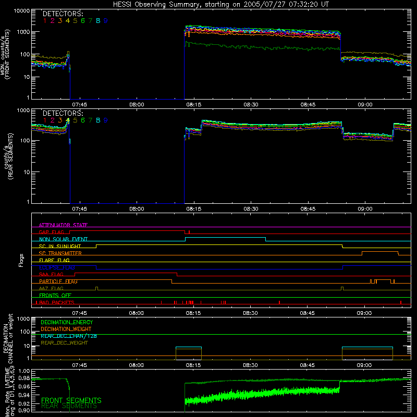Viewport: 417px width, 417px height.
Task: Click the front segments counts/s y-axis title
Action: pos(5,54)
